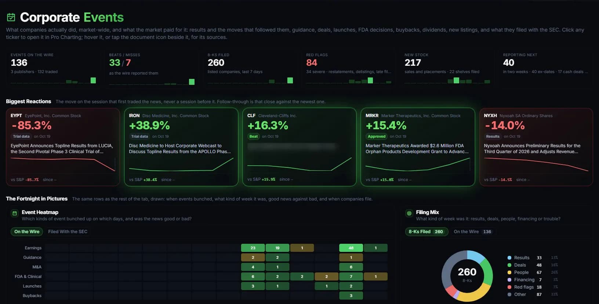Select the Other gray legend swatch
This screenshot has width=599, height=304.
click(509, 294)
